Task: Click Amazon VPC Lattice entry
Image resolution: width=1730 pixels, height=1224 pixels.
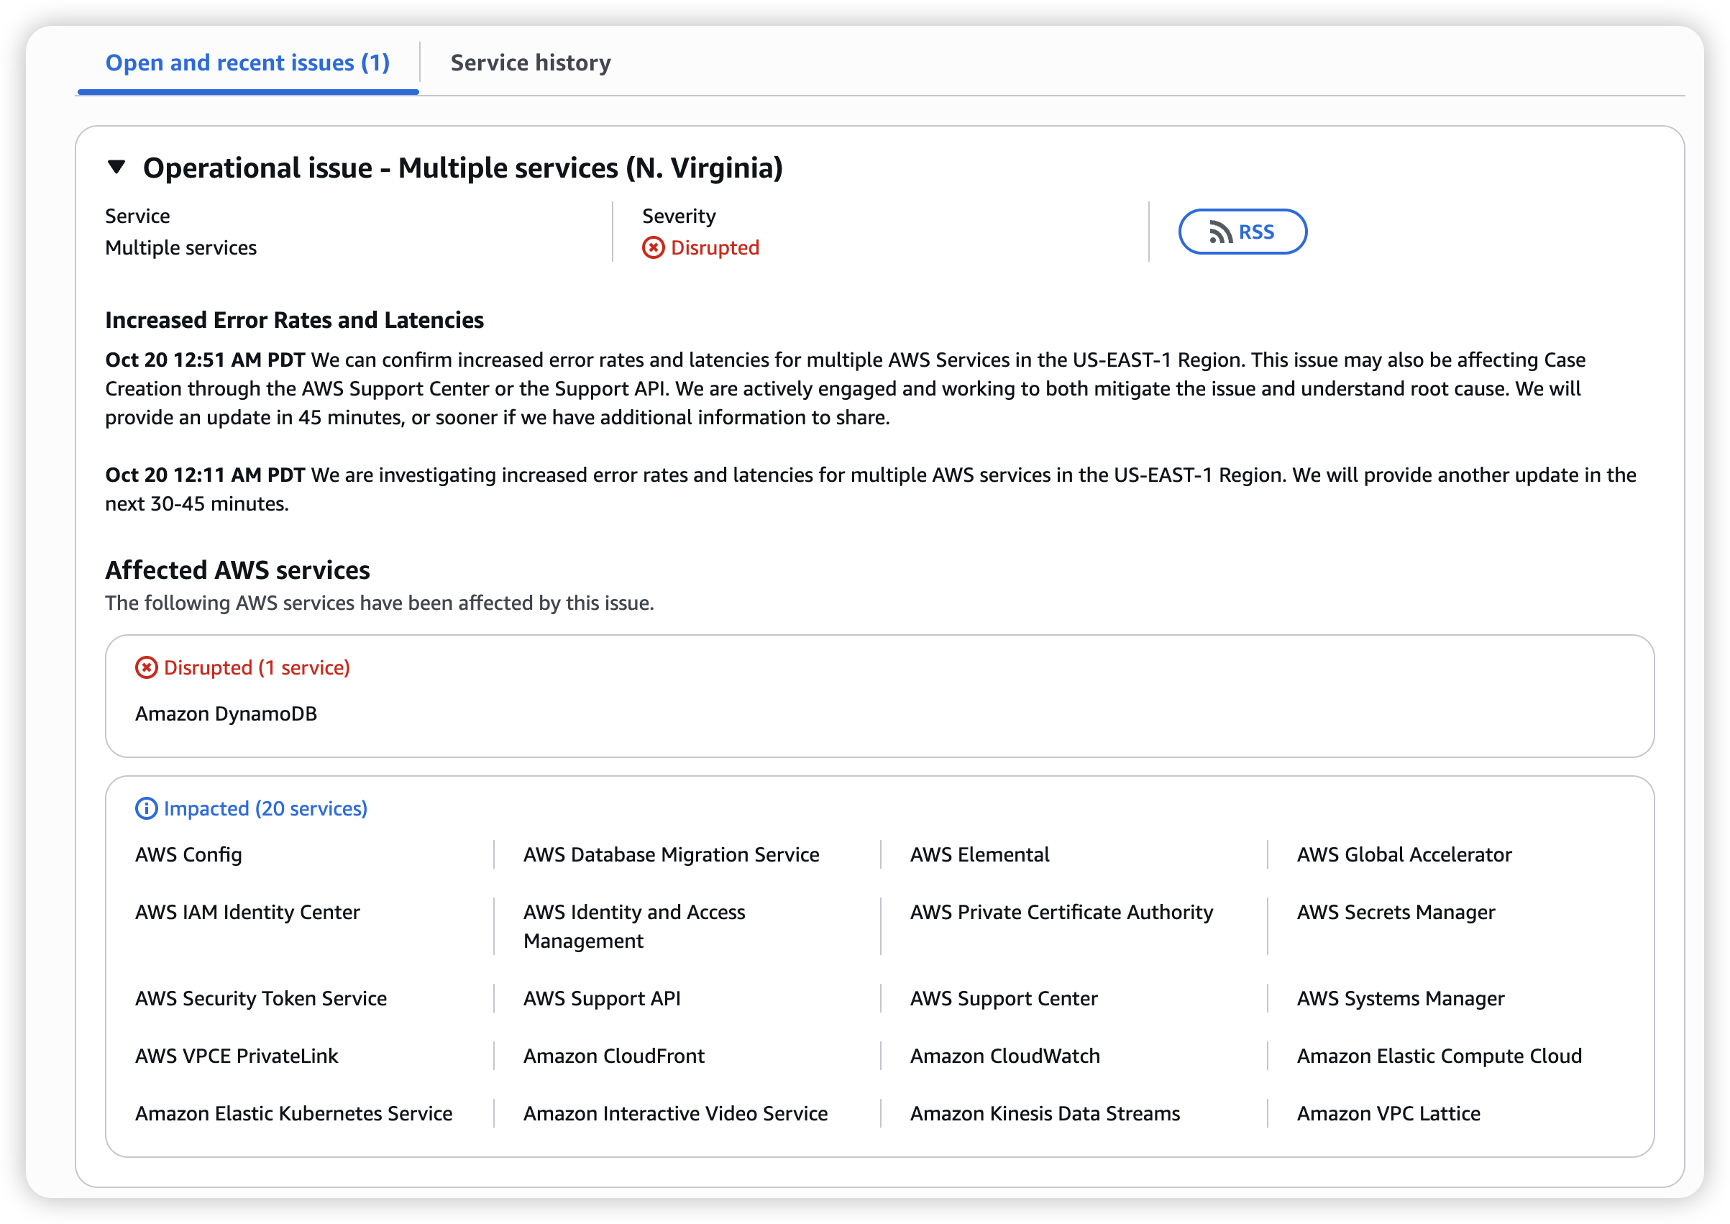Action: click(x=1388, y=1113)
